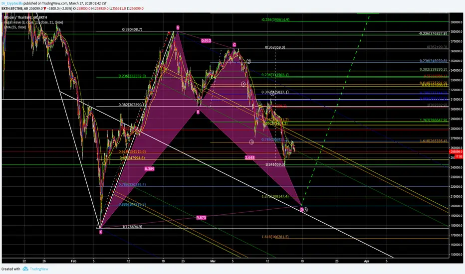Click the TradingView logo icon at the bottom

click(x=25, y=269)
